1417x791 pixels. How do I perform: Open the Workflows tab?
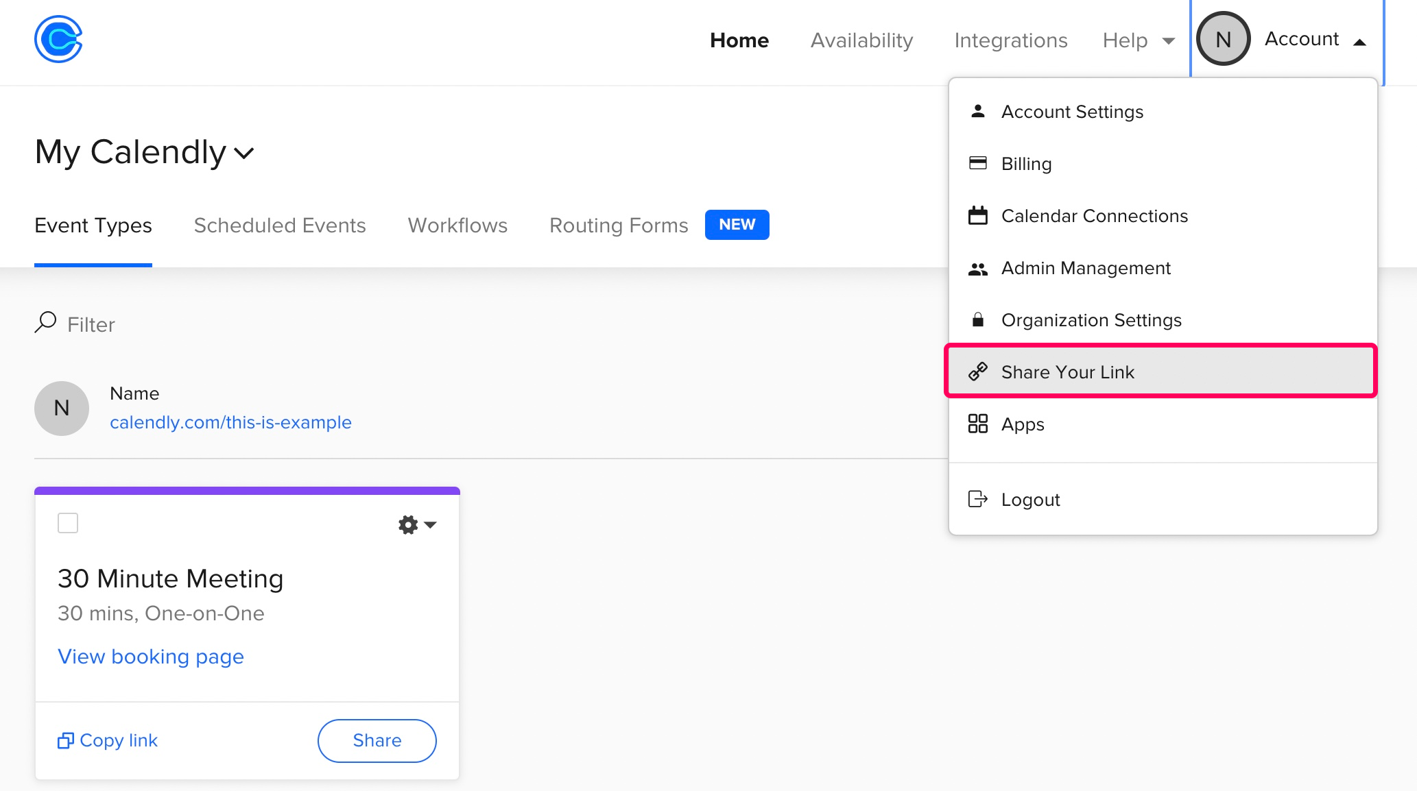(x=457, y=226)
